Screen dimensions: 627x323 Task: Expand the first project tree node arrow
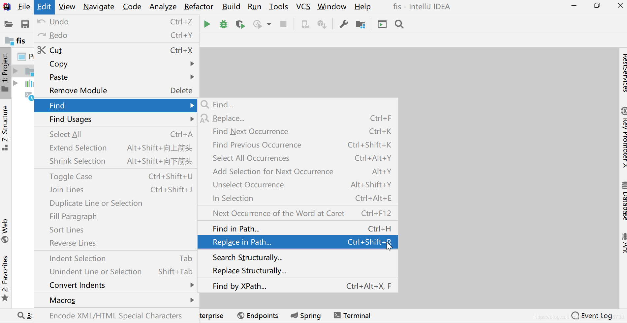pyautogui.click(x=16, y=71)
